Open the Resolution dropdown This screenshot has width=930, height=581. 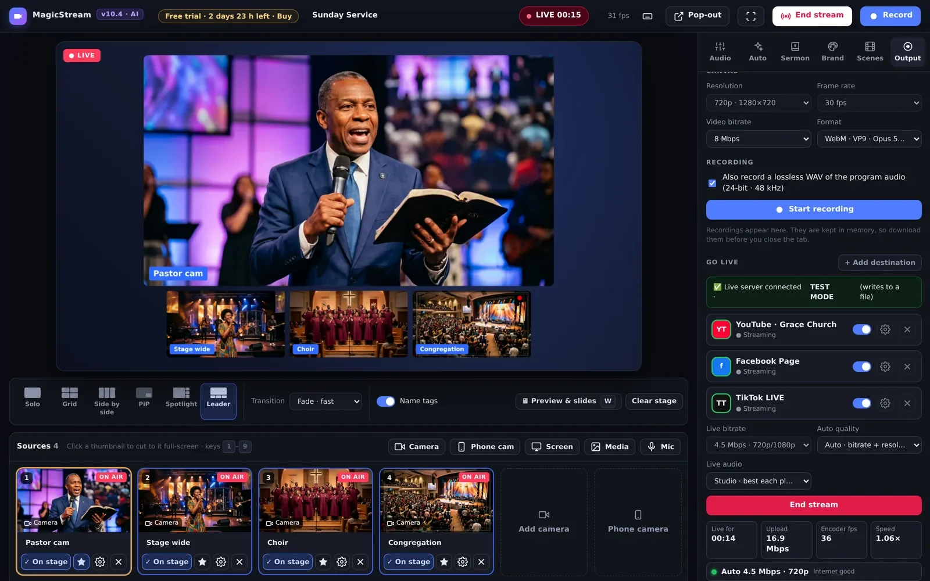759,103
